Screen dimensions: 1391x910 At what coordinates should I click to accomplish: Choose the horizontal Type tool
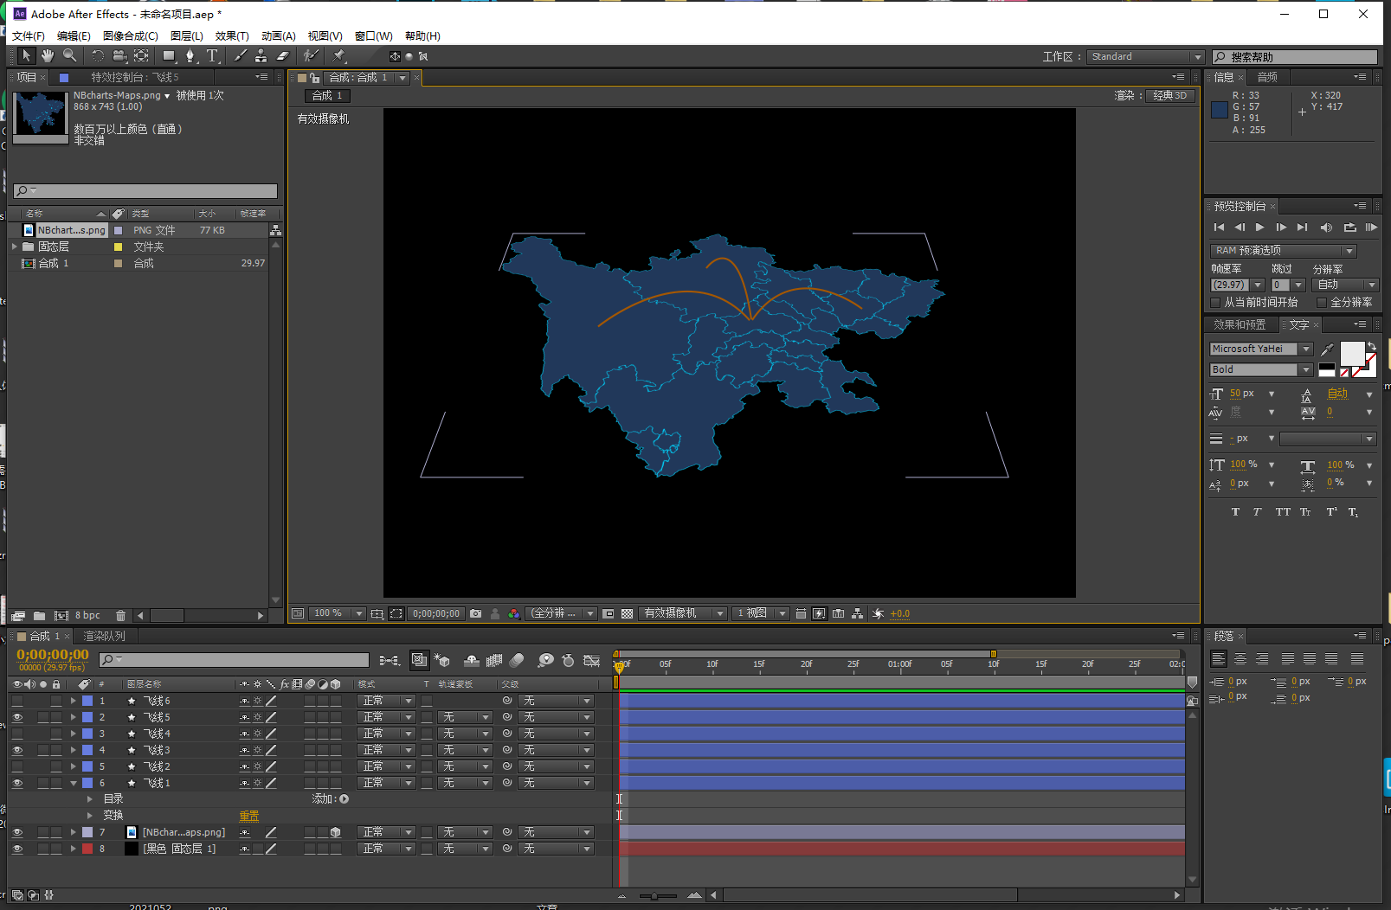pos(212,55)
